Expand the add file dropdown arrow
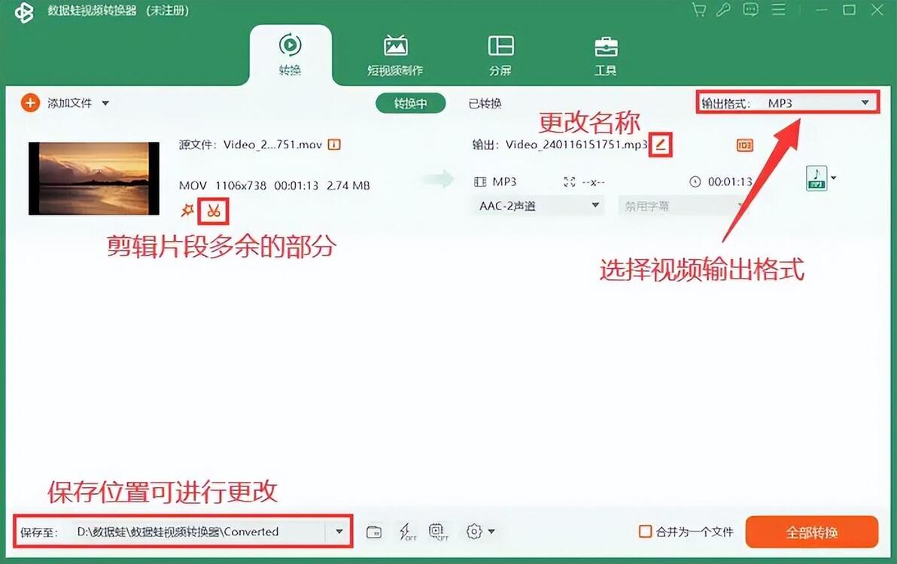 [105, 104]
